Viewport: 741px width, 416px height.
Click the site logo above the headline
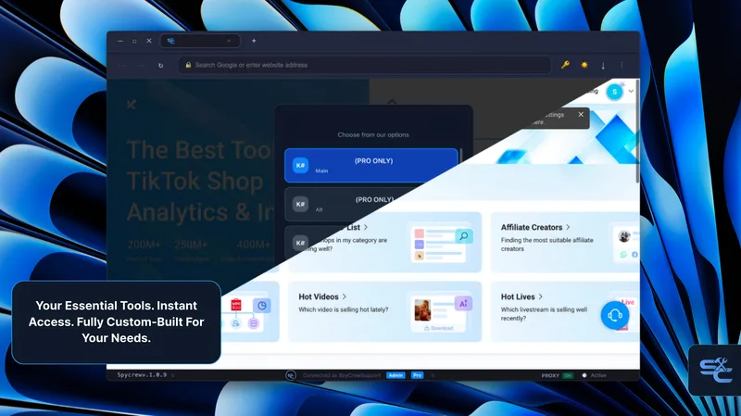click(132, 104)
